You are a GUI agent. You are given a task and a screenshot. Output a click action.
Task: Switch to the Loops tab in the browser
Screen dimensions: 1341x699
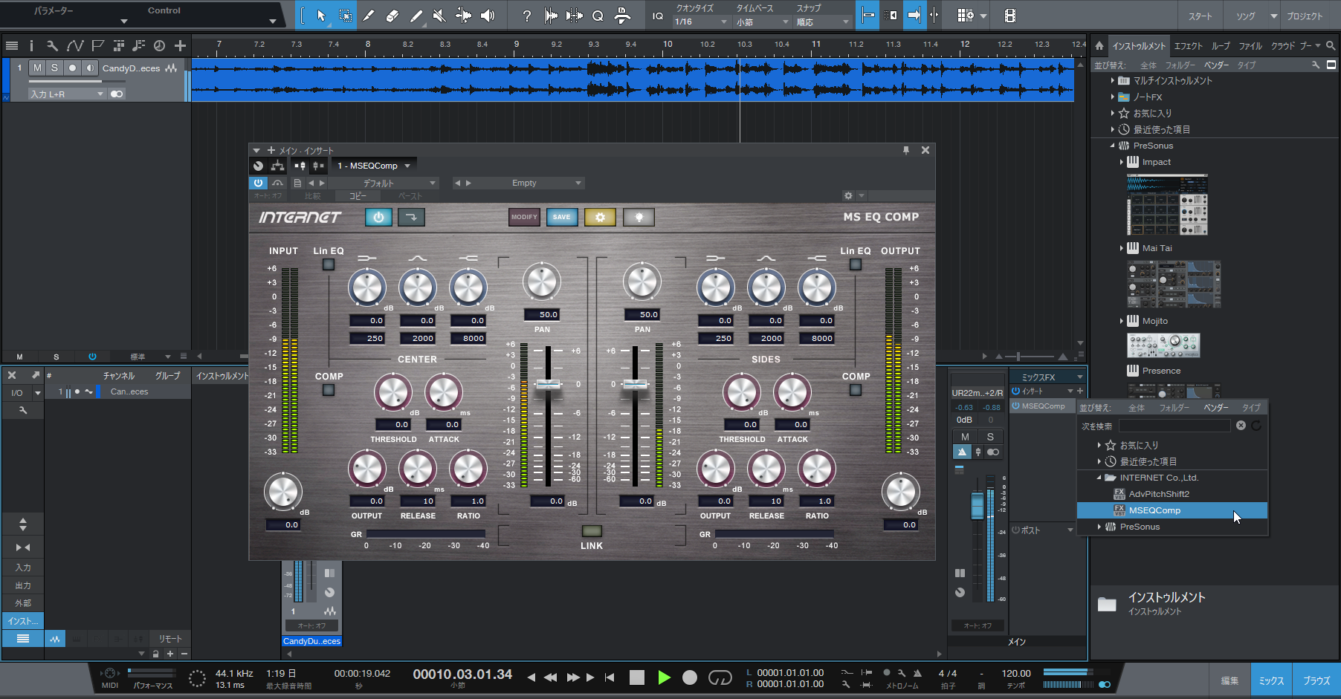1221,46
